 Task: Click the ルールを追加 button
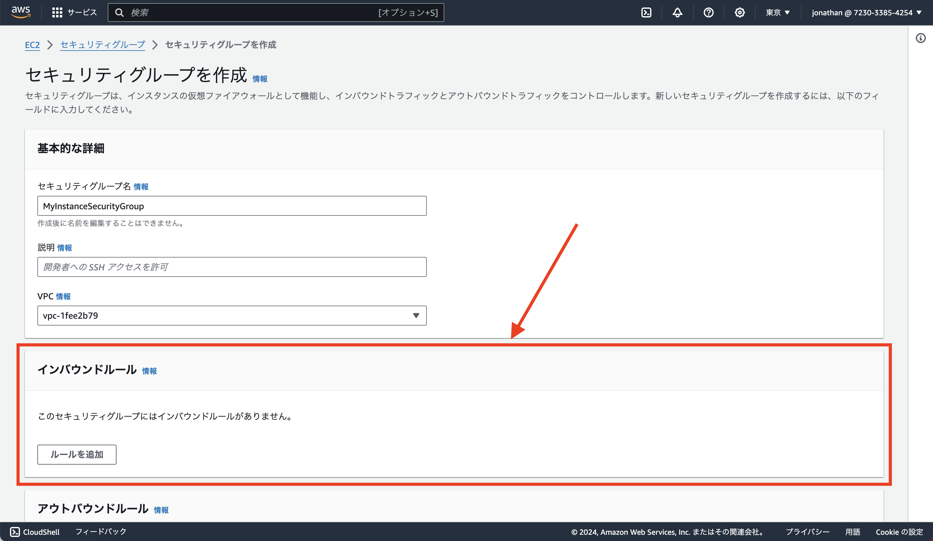[77, 454]
